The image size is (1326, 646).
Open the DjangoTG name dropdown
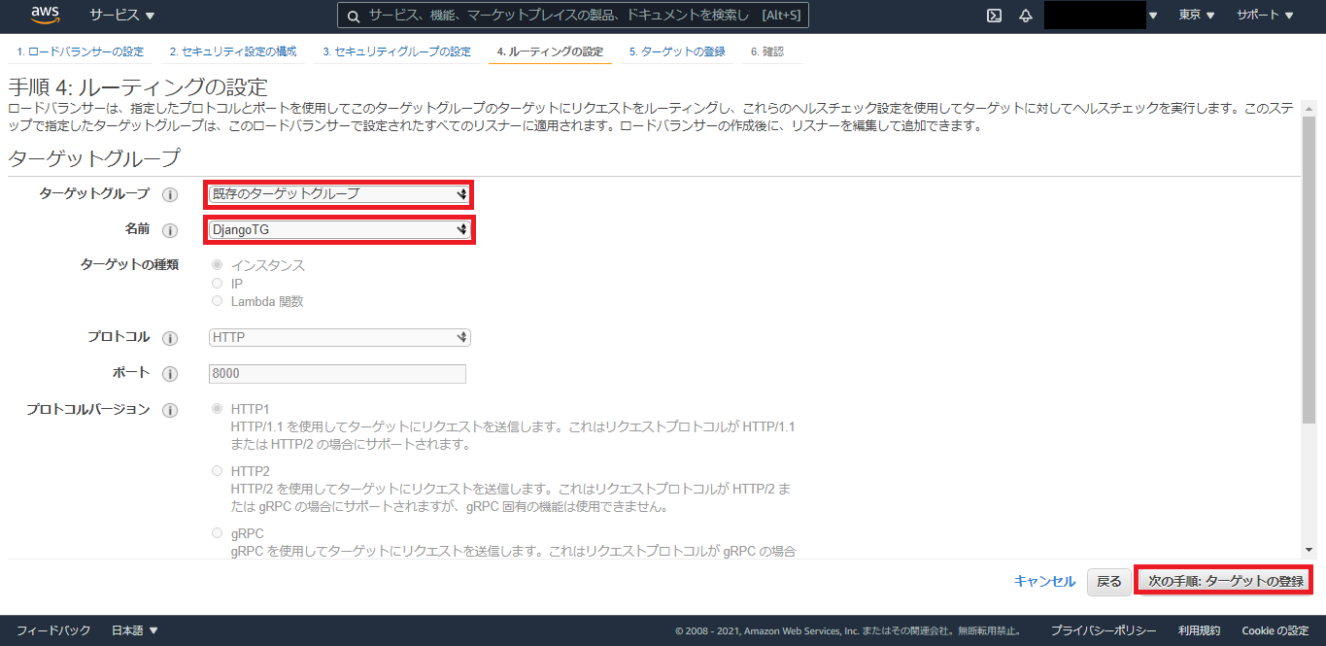339,230
